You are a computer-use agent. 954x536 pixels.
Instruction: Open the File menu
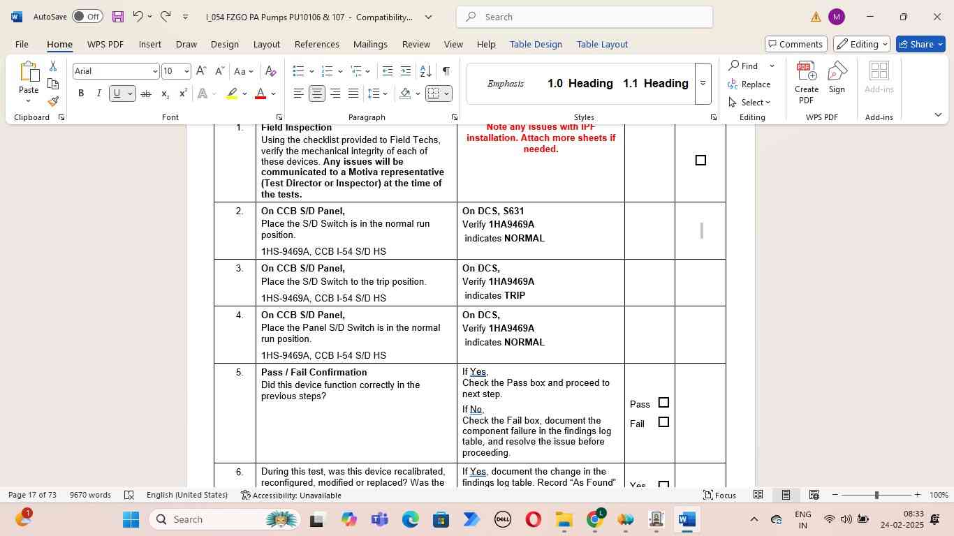point(22,44)
